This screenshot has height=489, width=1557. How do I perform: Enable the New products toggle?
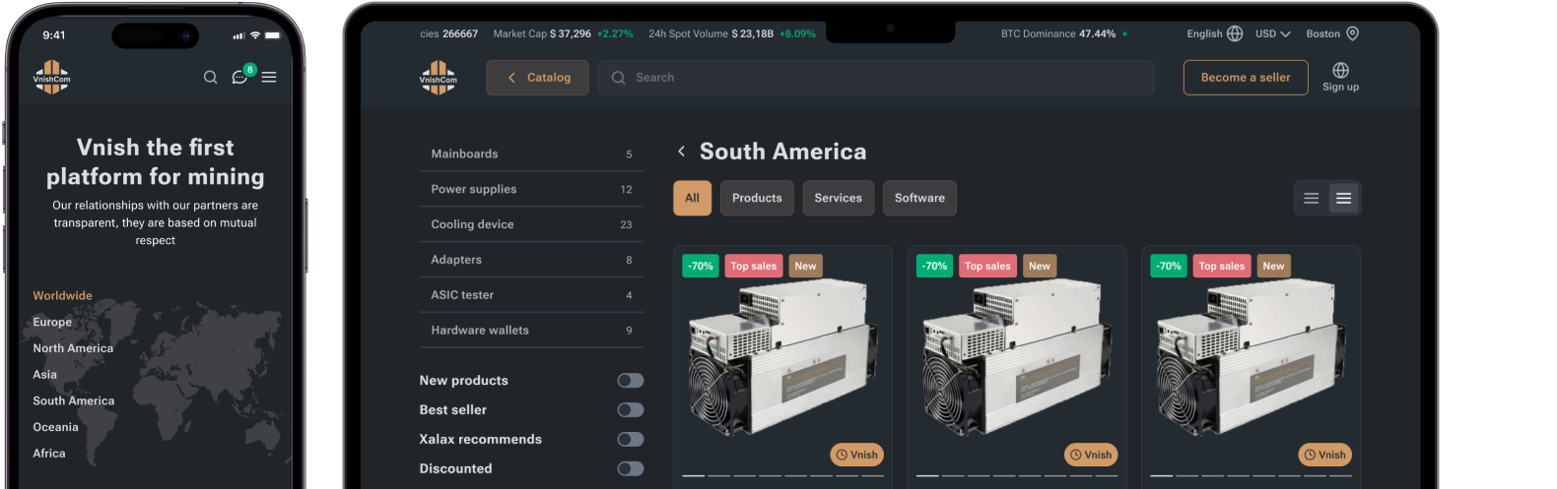coord(630,381)
